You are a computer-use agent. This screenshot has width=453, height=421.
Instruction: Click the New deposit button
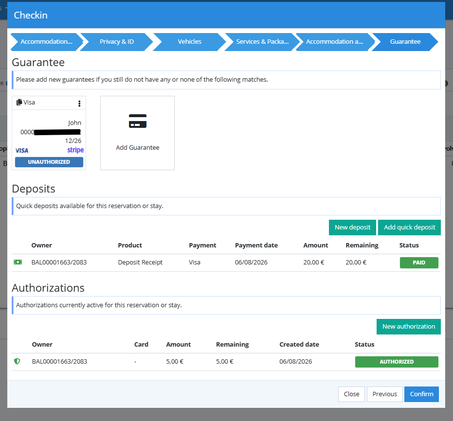[x=352, y=228]
